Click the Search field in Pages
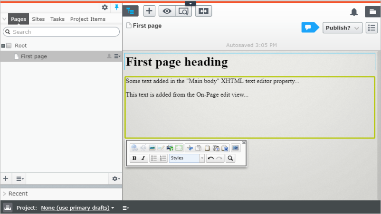The width and height of the screenshot is (381, 214). tap(62, 32)
